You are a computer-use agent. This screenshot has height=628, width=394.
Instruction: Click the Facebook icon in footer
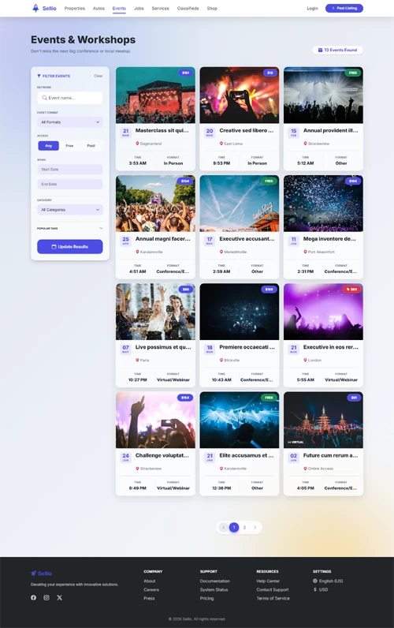34,597
